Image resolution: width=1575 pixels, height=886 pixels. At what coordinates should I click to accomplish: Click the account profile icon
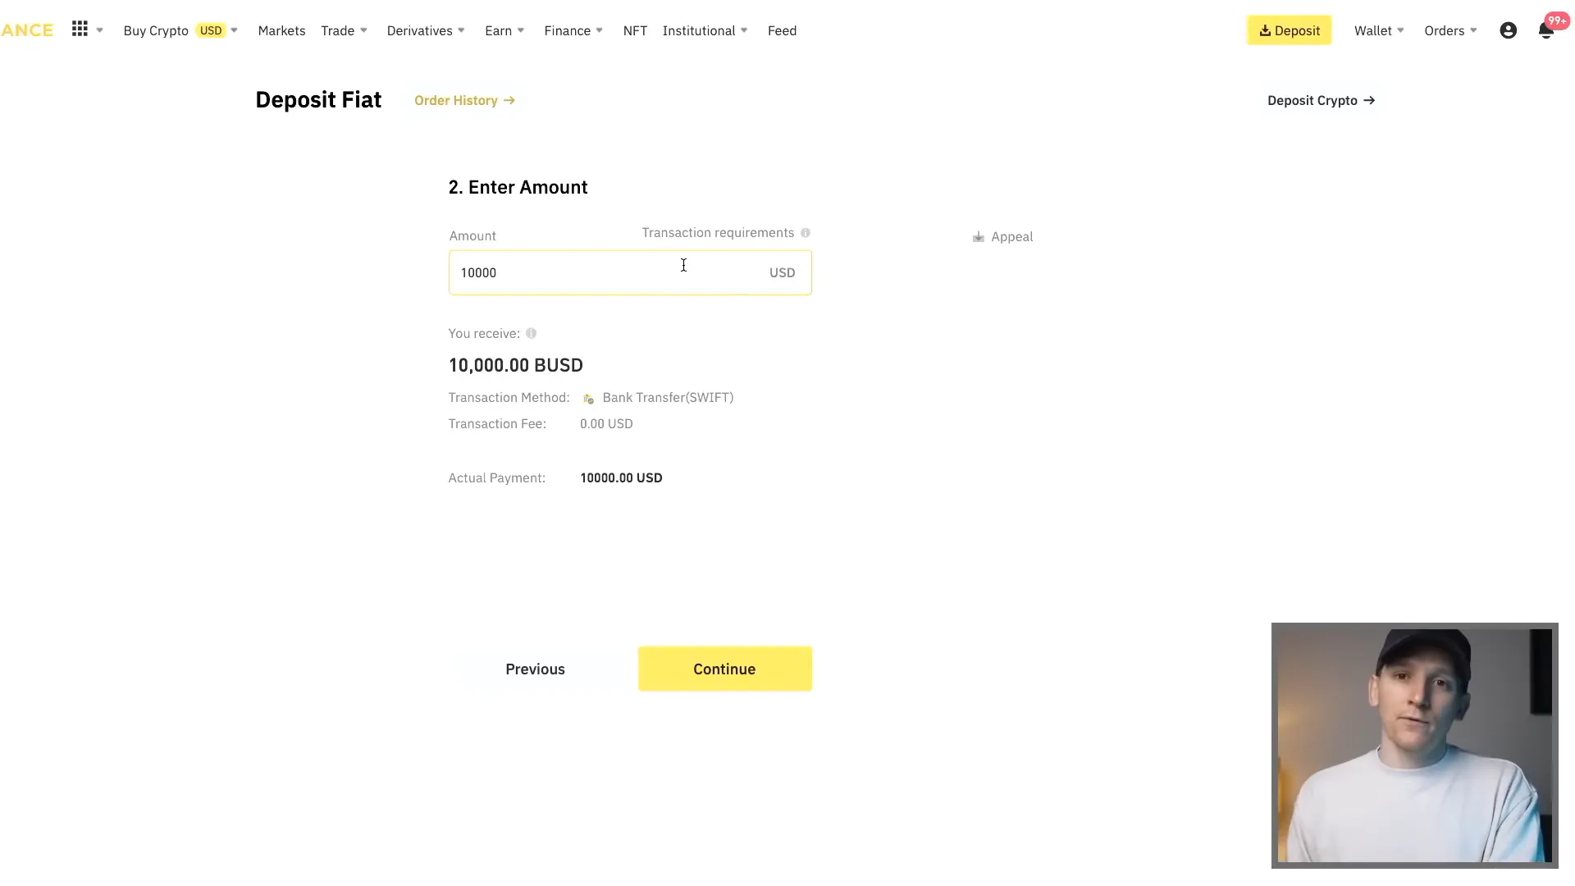point(1507,30)
